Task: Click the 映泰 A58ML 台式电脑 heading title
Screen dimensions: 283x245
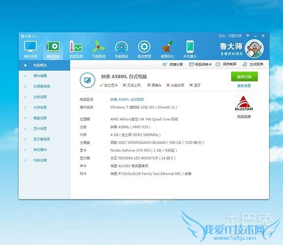Action: (x=124, y=77)
